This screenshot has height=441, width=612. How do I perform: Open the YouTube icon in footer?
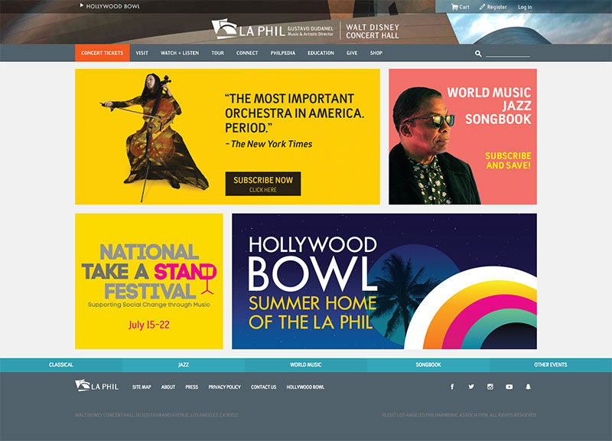[x=509, y=387]
